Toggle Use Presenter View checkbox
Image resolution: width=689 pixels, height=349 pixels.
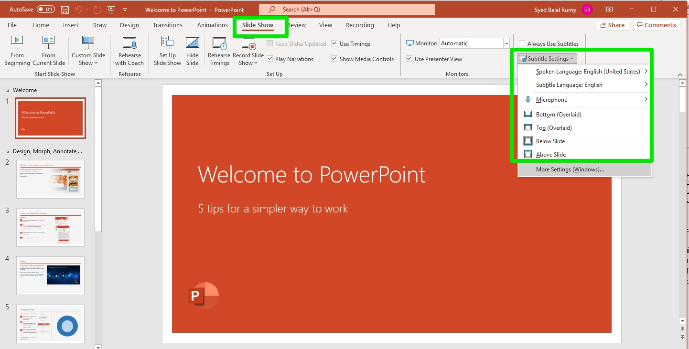[409, 59]
